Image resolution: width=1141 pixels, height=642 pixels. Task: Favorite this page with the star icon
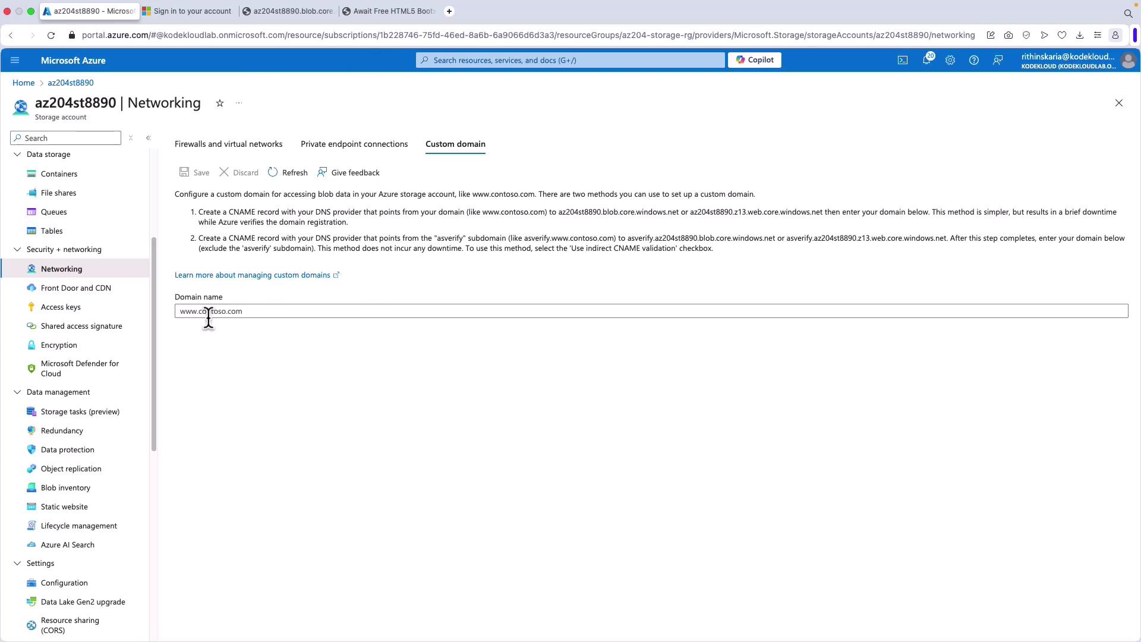pyautogui.click(x=220, y=103)
